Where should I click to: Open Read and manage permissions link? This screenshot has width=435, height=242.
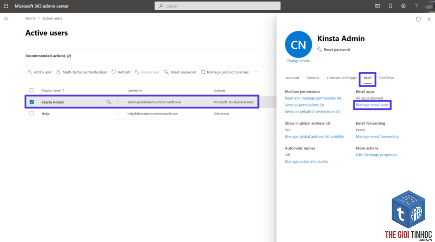pos(313,98)
